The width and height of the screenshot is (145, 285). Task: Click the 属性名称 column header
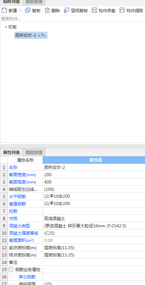click(x=25, y=160)
